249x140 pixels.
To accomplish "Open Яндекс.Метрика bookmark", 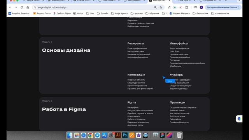I will (x=179, y=14).
